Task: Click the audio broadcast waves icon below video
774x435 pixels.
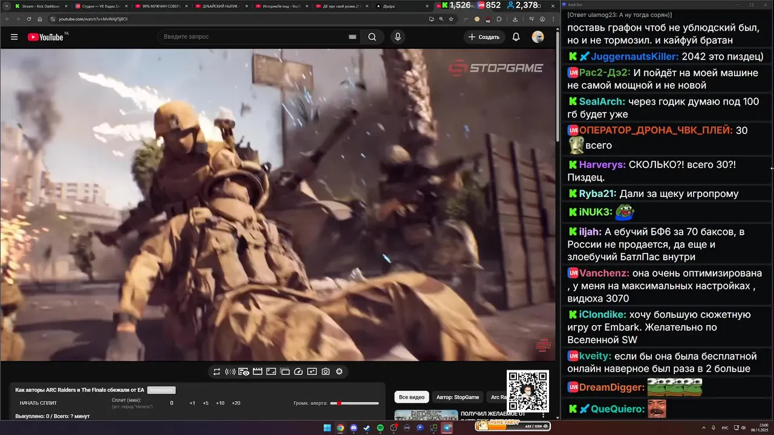Action: coord(230,372)
